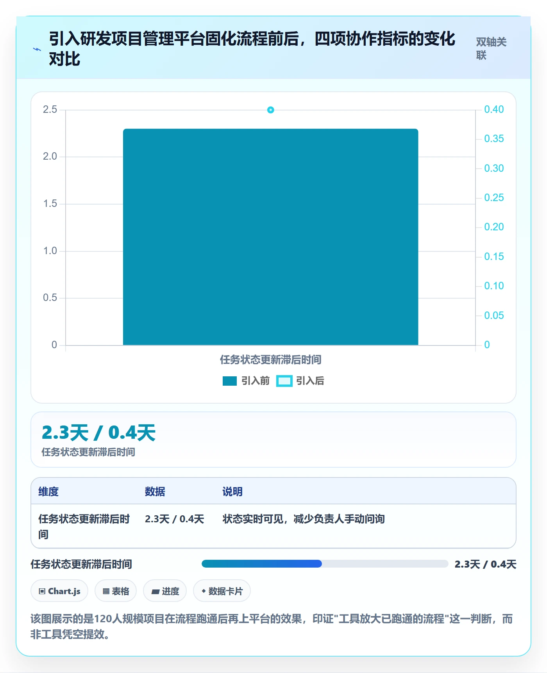Click the 任务状态更新滞后时间 x-axis label
This screenshot has width=547, height=673.
tap(270, 360)
